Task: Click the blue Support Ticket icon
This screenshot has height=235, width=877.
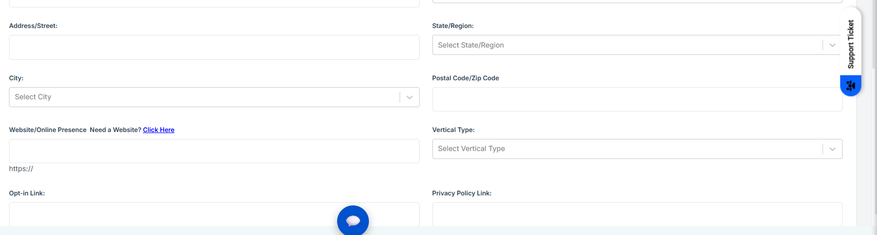Action: tap(851, 85)
